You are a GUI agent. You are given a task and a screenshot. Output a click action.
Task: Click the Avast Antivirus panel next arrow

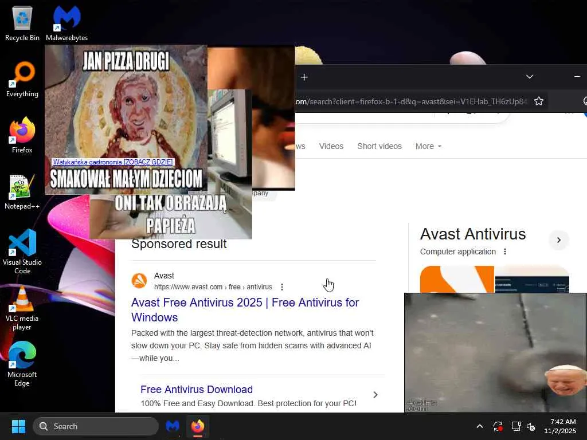click(558, 240)
